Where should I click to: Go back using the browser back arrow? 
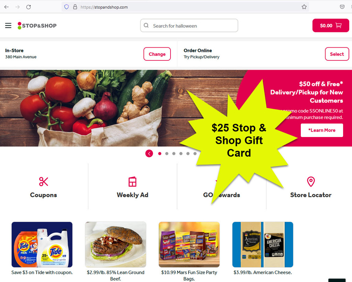7,7
